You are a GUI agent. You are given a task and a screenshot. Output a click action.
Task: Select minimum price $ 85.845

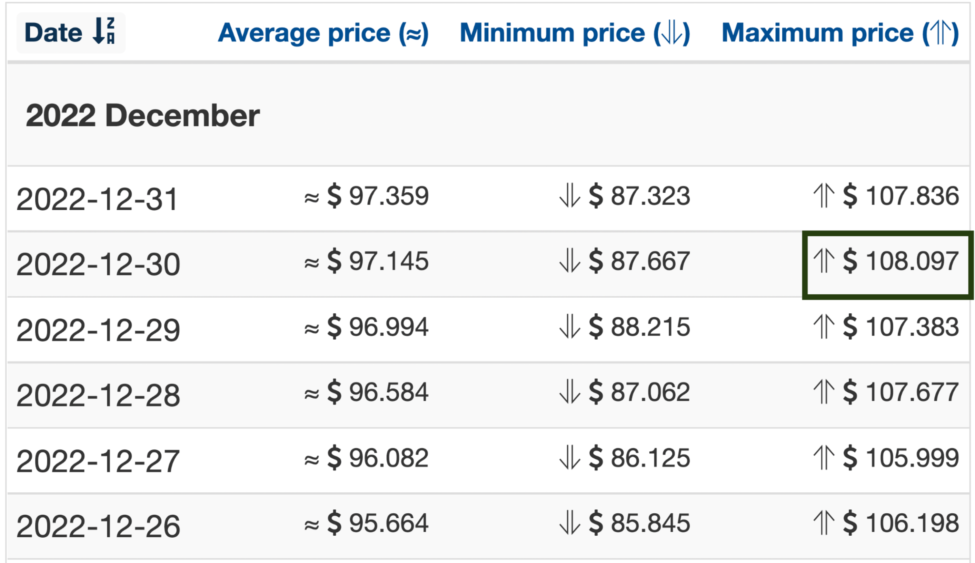[639, 523]
